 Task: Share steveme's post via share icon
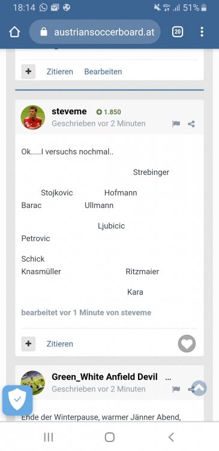(x=191, y=124)
